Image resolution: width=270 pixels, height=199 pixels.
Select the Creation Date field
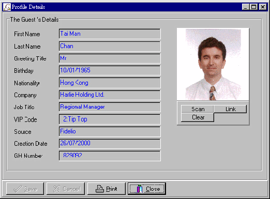pyautogui.click(x=110, y=144)
